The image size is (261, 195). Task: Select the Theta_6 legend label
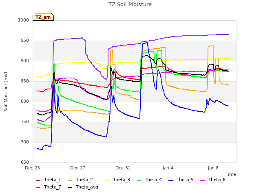point(217,180)
